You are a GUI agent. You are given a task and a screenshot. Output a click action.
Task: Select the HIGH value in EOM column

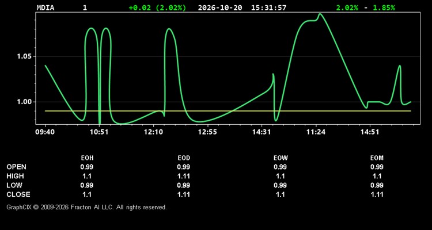(377, 176)
